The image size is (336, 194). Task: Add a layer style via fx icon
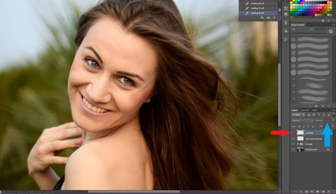click(301, 192)
